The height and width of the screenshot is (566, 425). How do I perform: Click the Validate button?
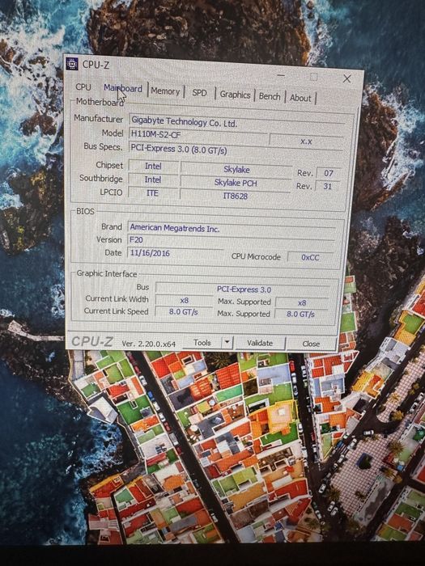260,343
